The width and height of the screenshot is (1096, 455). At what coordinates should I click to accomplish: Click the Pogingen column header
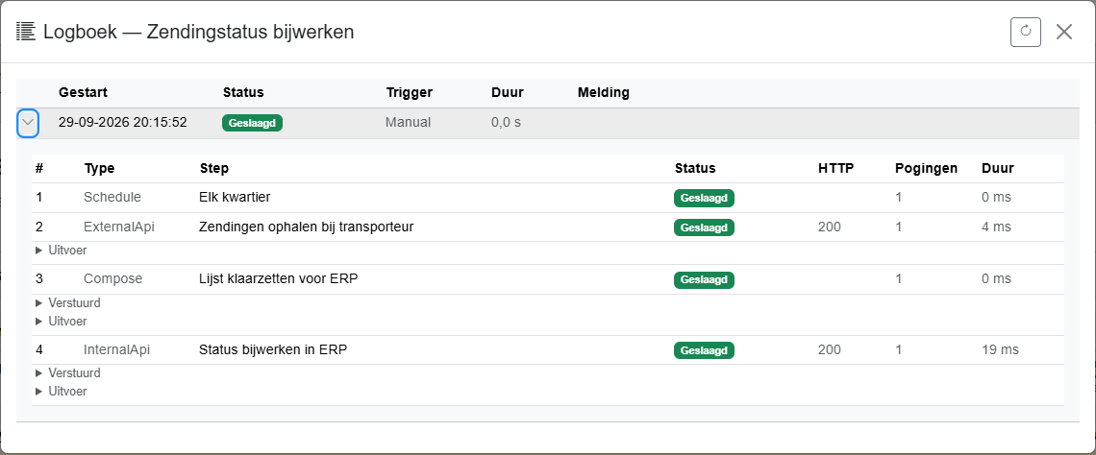pyautogui.click(x=926, y=168)
